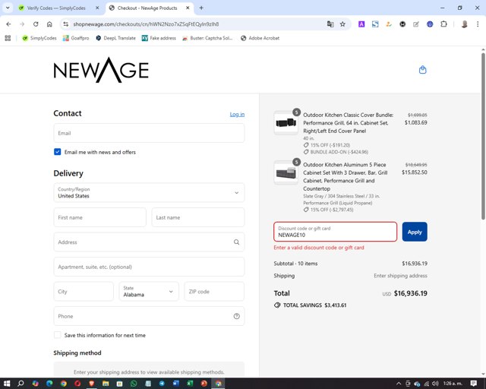Click the page vertical scrollbar
The height and width of the screenshot is (389, 486).
(483, 137)
